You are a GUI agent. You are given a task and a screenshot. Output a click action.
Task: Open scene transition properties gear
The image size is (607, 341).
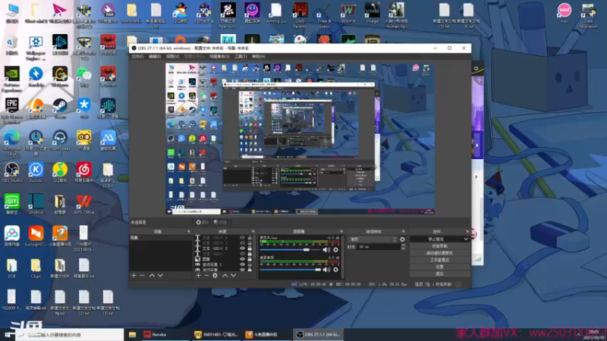[x=402, y=239]
